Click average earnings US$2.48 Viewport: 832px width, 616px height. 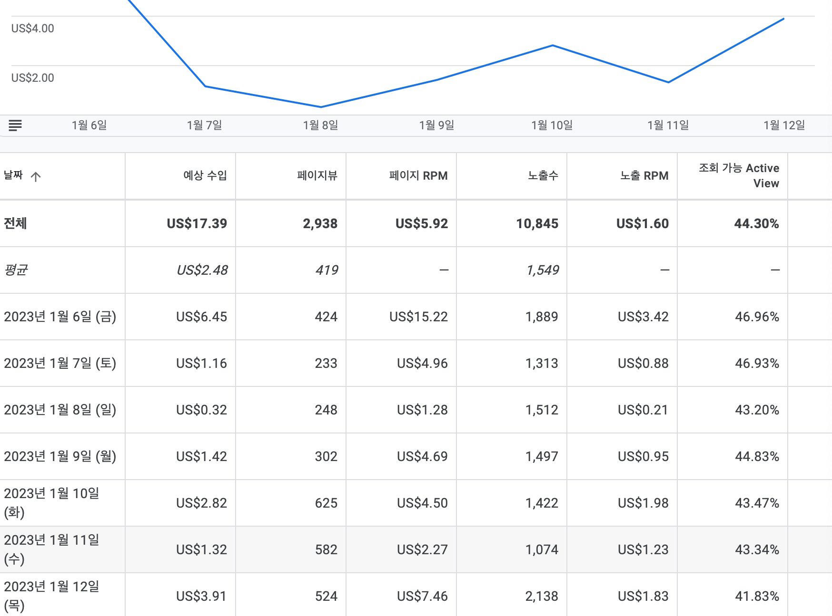pyautogui.click(x=202, y=270)
